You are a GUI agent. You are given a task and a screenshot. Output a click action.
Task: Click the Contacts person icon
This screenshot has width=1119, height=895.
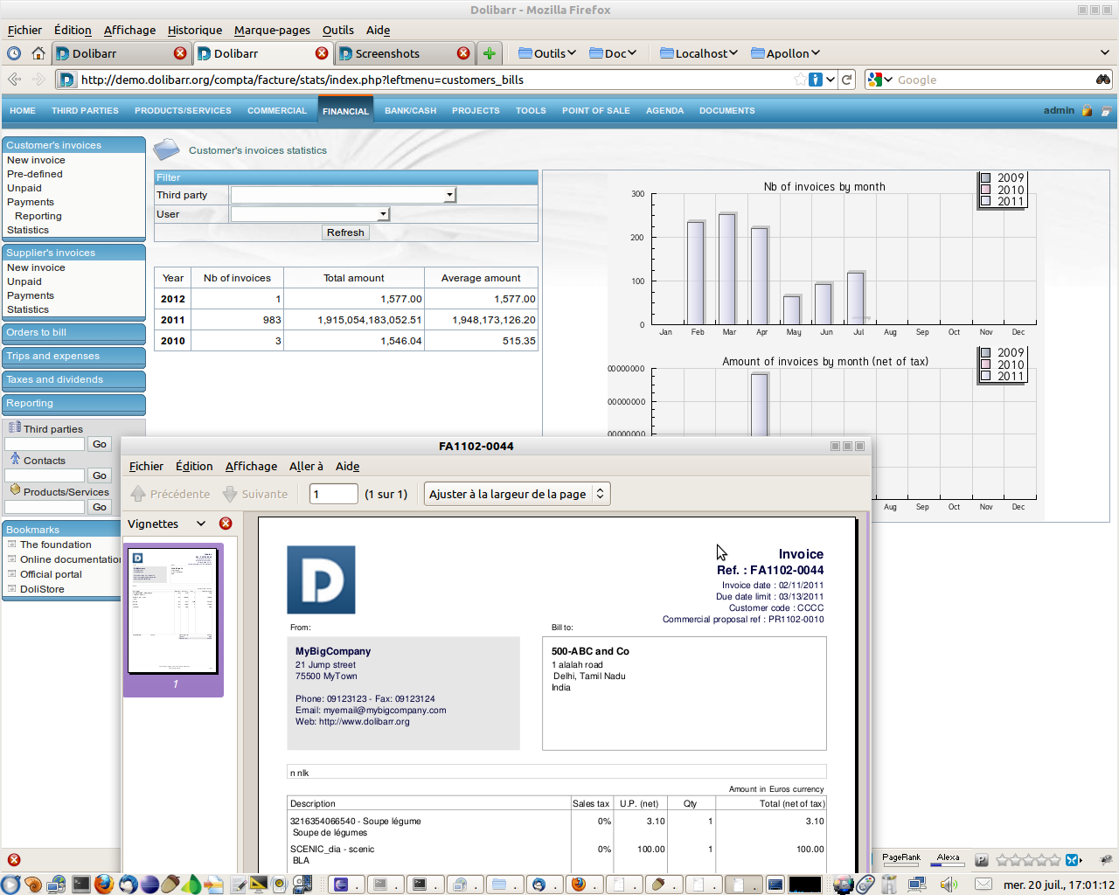pos(15,459)
